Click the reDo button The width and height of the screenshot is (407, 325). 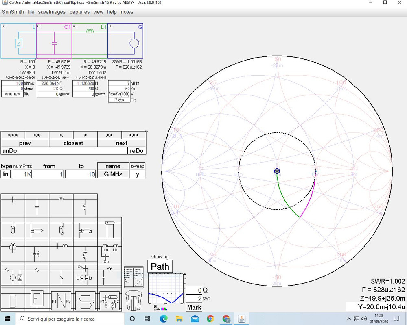pyautogui.click(x=136, y=151)
